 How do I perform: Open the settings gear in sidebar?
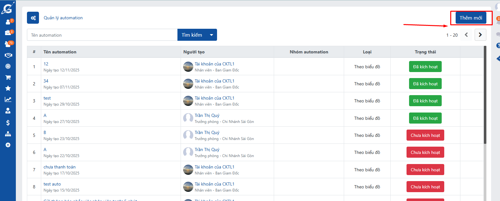(x=8, y=145)
